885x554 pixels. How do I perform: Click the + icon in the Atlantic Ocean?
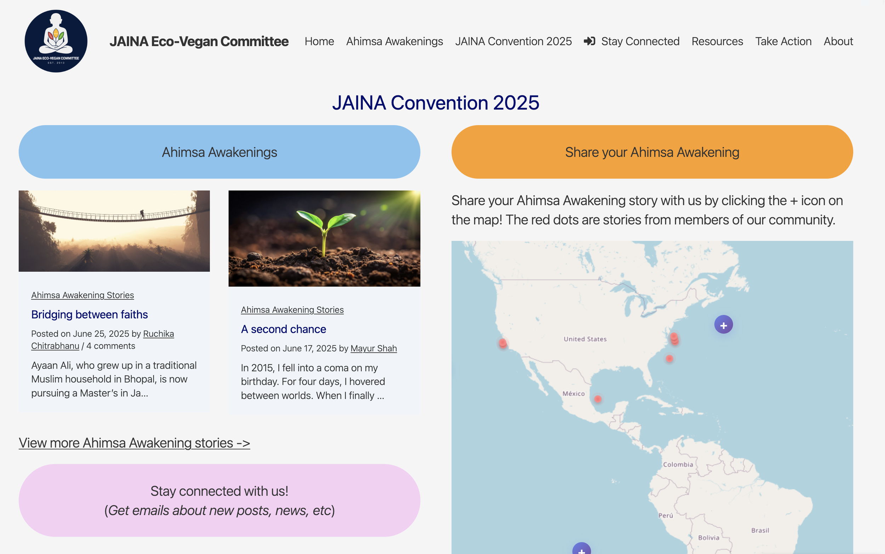pos(723,324)
